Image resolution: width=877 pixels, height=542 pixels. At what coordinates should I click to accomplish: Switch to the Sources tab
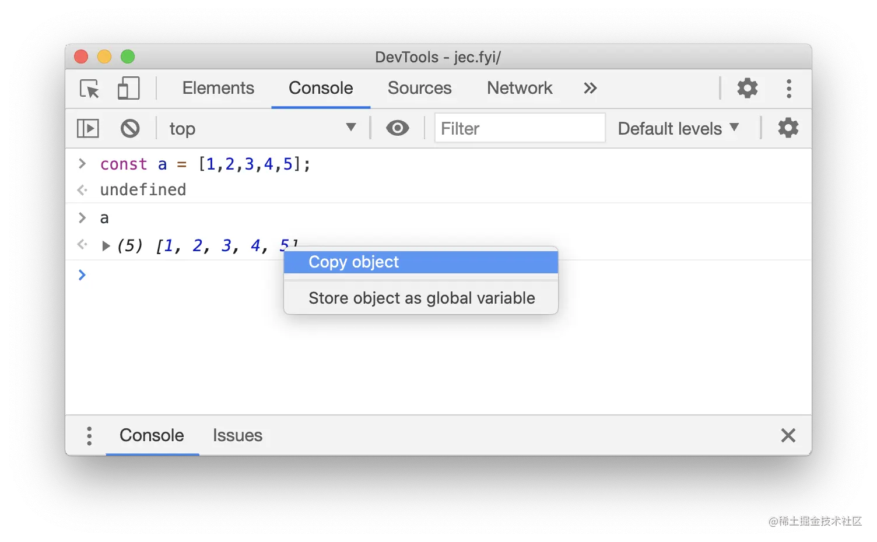pos(419,88)
